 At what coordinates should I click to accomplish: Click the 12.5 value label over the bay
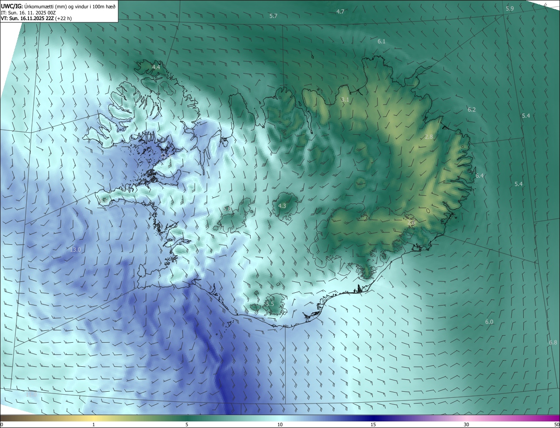coord(166,156)
